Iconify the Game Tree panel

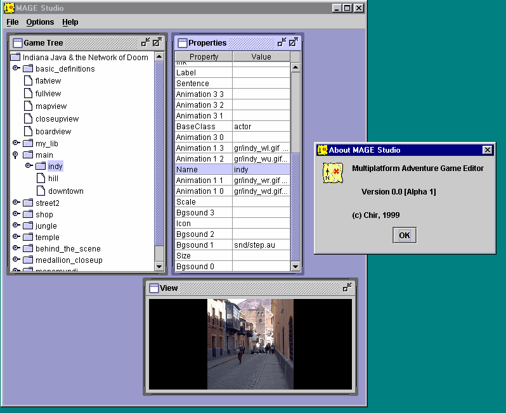click(x=146, y=42)
